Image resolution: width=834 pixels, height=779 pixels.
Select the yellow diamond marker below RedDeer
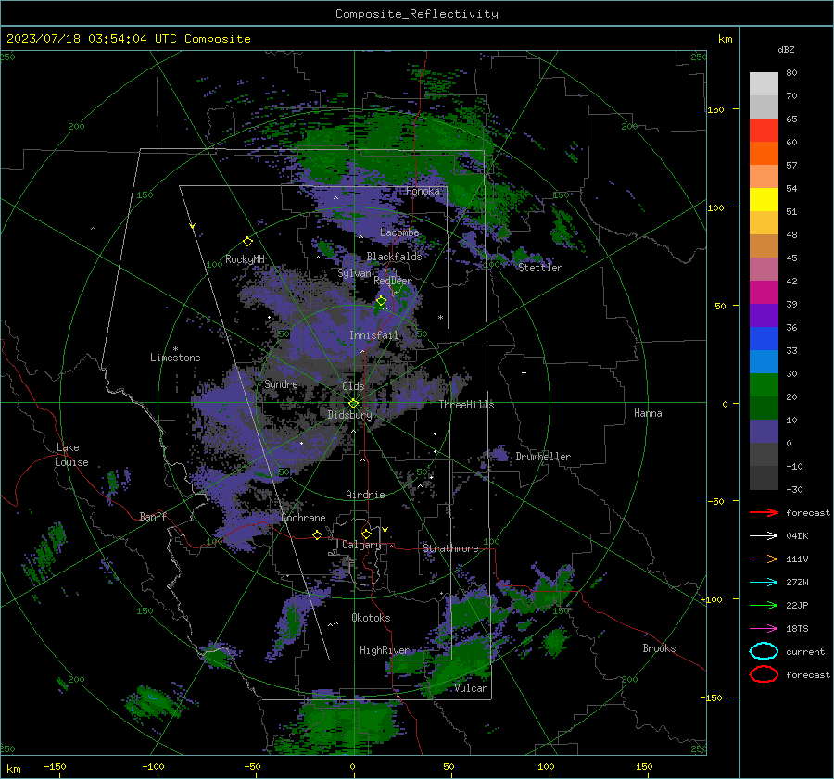[x=381, y=301]
